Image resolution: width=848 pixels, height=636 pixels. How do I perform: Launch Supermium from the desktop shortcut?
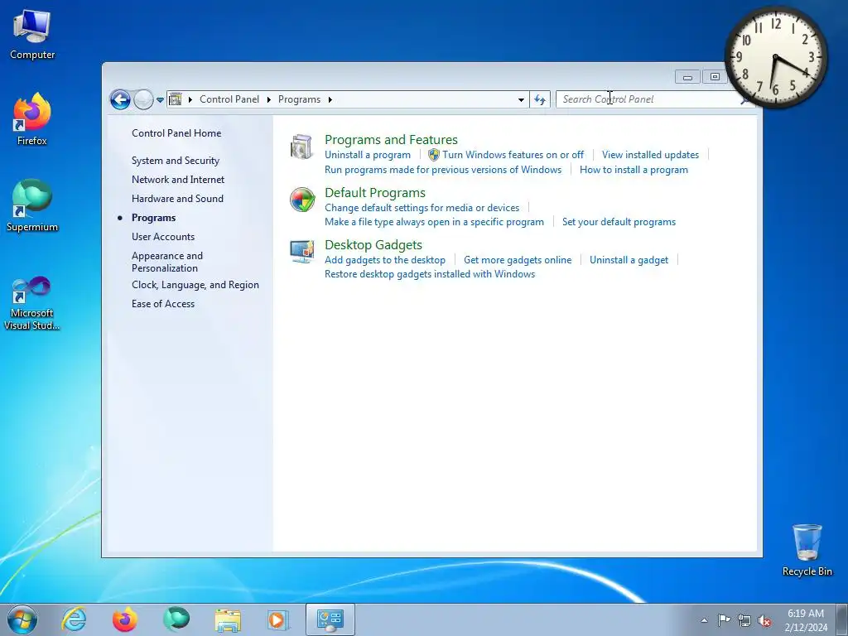32,205
